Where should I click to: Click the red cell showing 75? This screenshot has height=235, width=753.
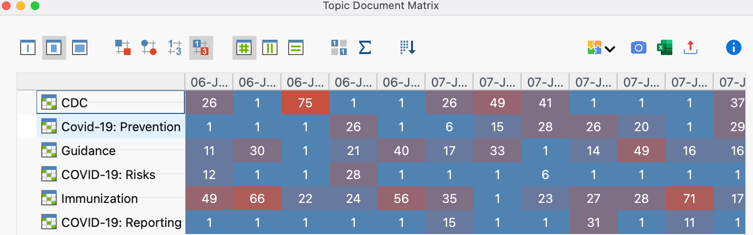click(x=305, y=103)
